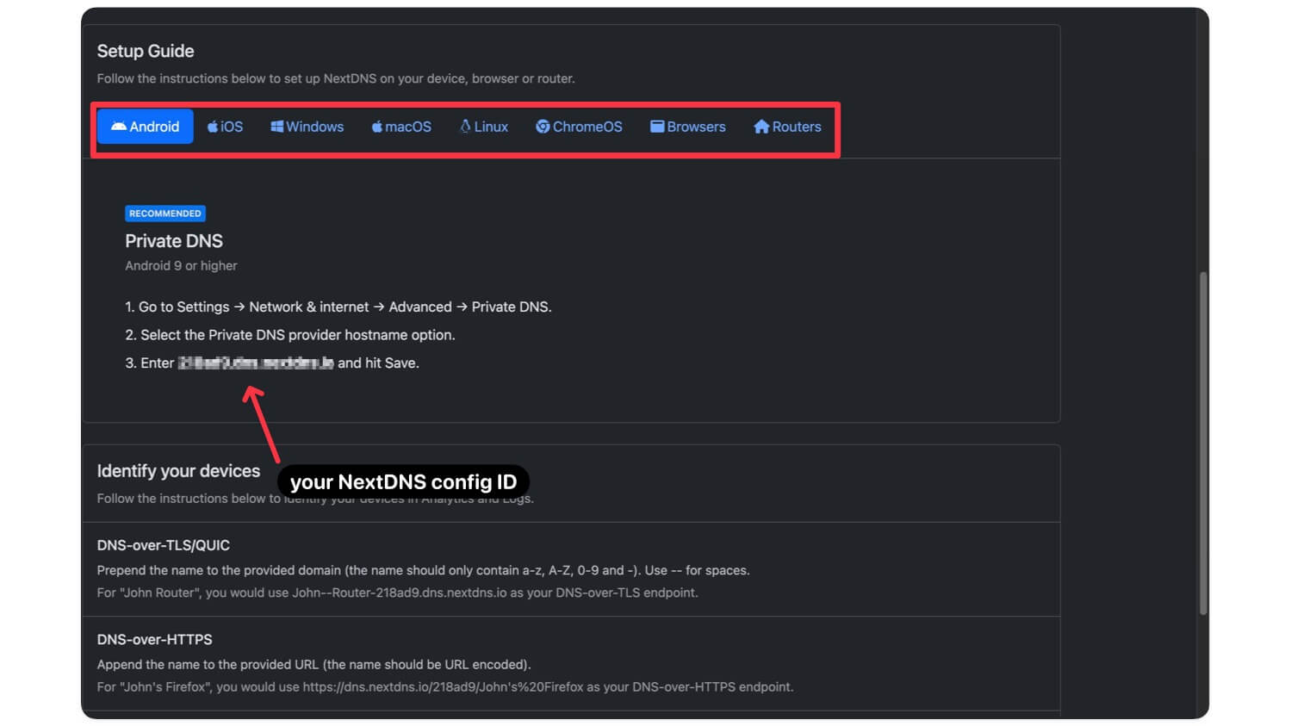The height and width of the screenshot is (726, 1291).
Task: Click the "Private DNS" heading
Action: tap(174, 241)
